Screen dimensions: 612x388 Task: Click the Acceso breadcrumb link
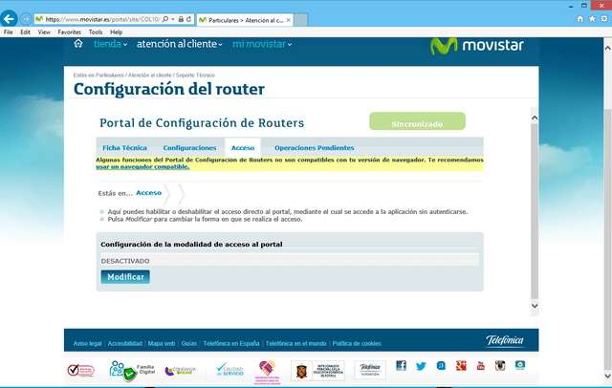pos(149,193)
